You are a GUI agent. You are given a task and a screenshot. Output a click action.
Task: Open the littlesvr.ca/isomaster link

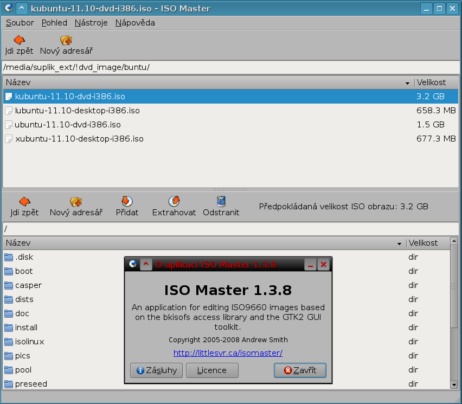(228, 352)
